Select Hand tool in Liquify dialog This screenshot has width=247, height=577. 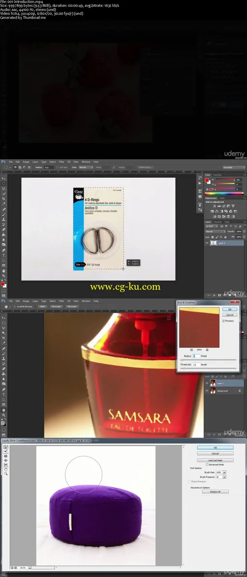(6, 470)
